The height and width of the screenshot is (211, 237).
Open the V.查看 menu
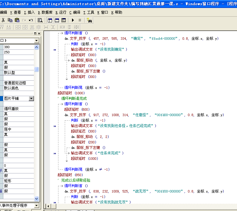click(x=15, y=12)
